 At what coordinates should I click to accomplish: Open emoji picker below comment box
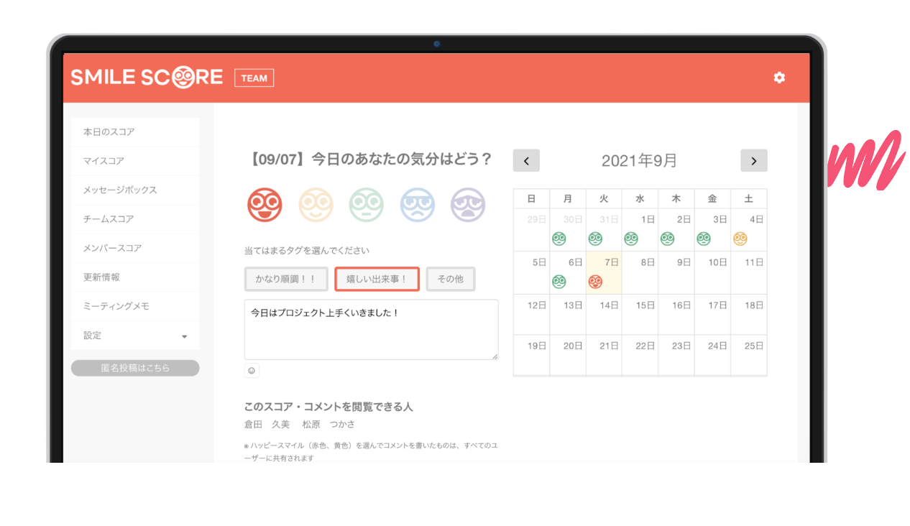pos(252,371)
